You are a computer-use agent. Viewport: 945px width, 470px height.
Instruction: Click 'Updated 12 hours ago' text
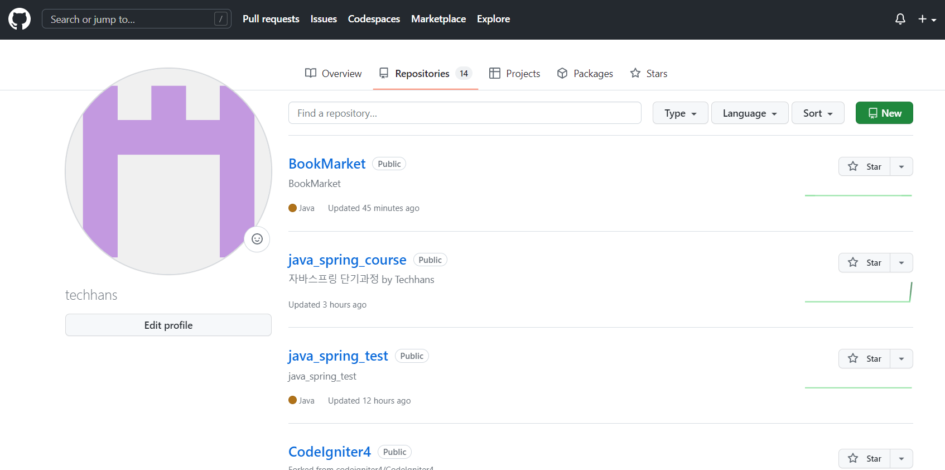369,400
